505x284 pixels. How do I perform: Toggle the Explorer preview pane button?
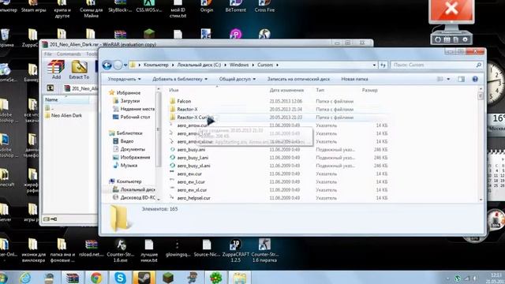(461, 79)
